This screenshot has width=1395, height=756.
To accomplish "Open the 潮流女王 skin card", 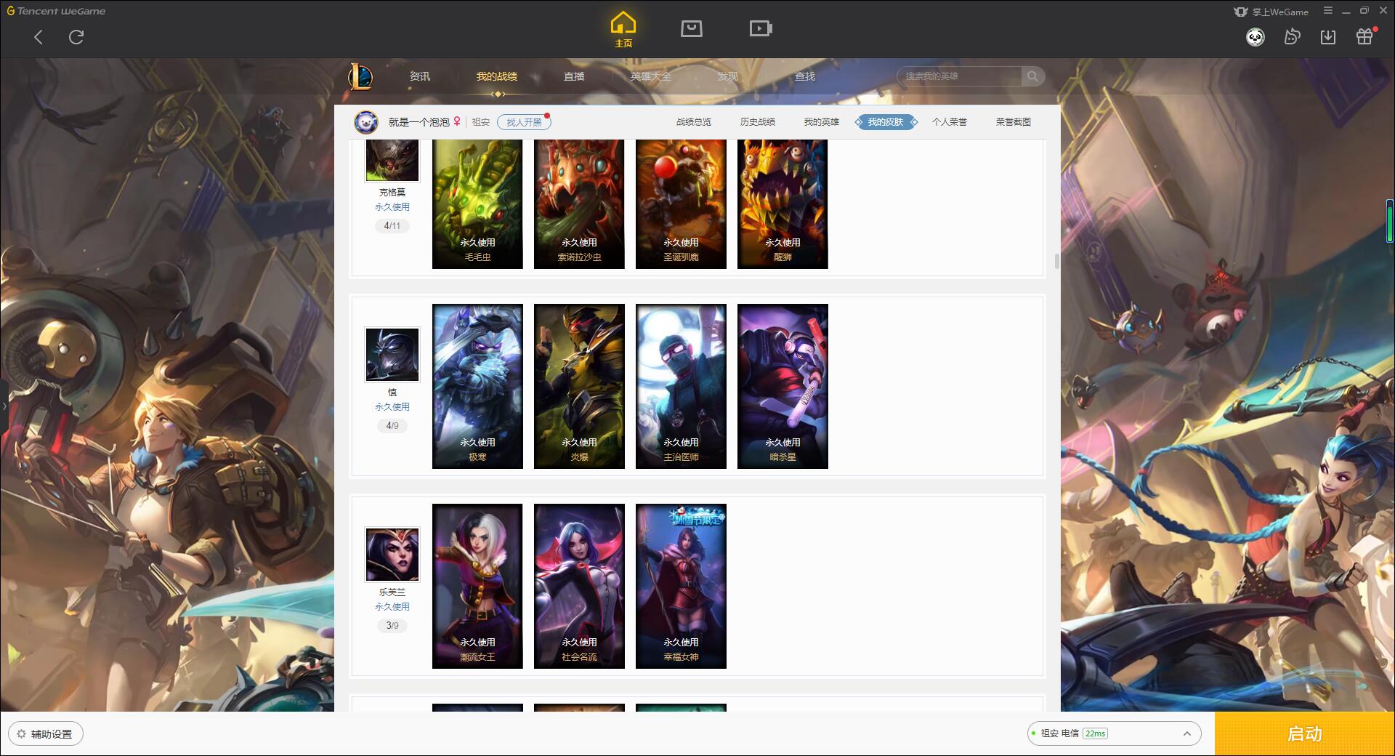I will coord(477,586).
